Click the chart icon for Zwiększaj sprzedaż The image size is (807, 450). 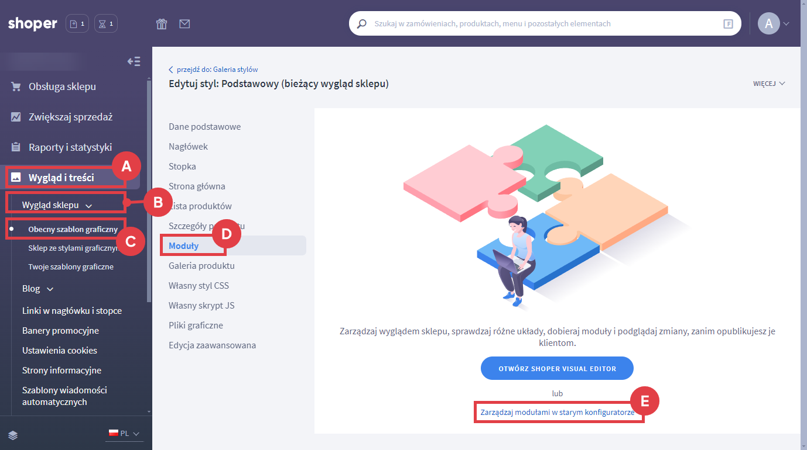pos(16,117)
